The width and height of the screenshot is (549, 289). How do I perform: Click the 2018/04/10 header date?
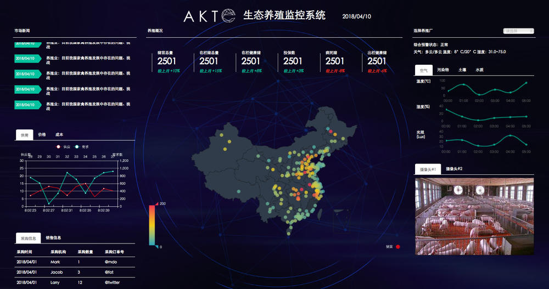point(356,16)
